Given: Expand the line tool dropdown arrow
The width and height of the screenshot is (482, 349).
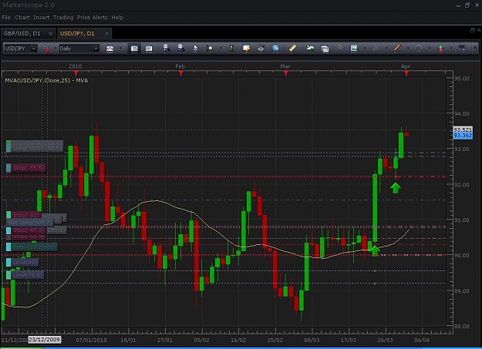Looking at the screenshot, I should (x=408, y=49).
